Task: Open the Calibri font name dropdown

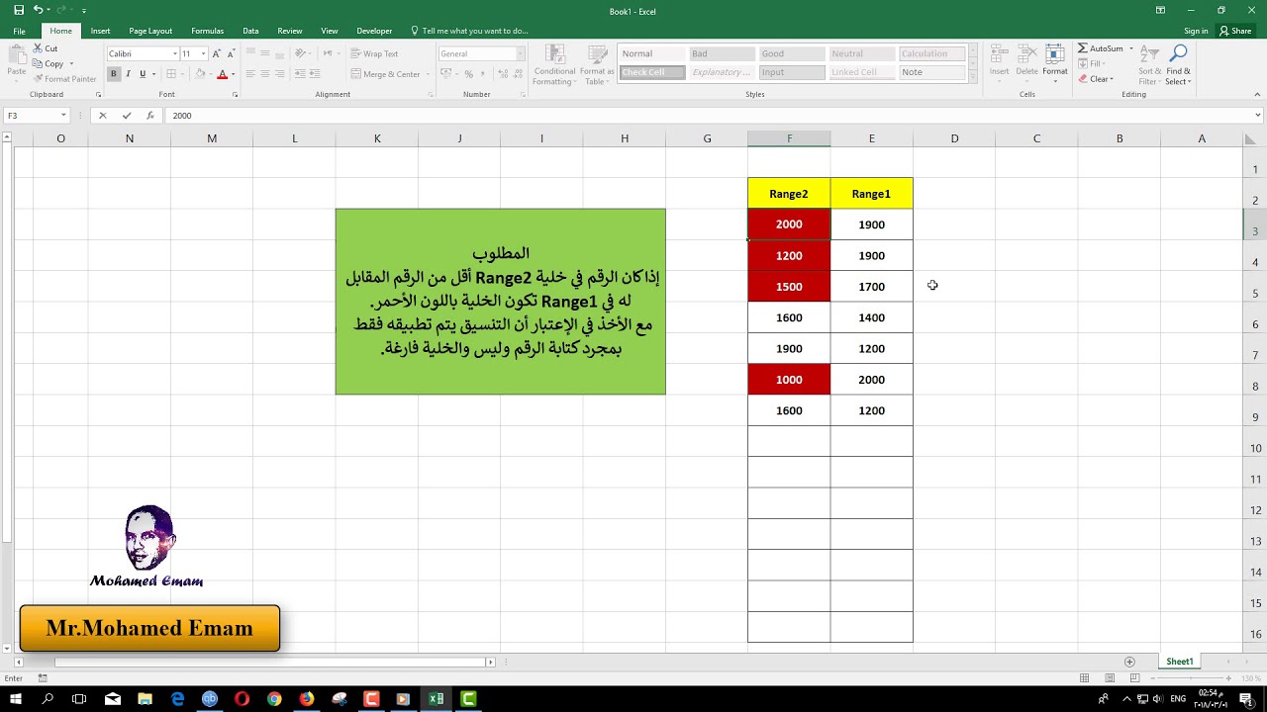Action: pyautogui.click(x=175, y=53)
